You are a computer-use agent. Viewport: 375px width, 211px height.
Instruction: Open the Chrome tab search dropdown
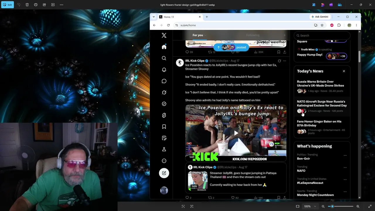point(154,17)
